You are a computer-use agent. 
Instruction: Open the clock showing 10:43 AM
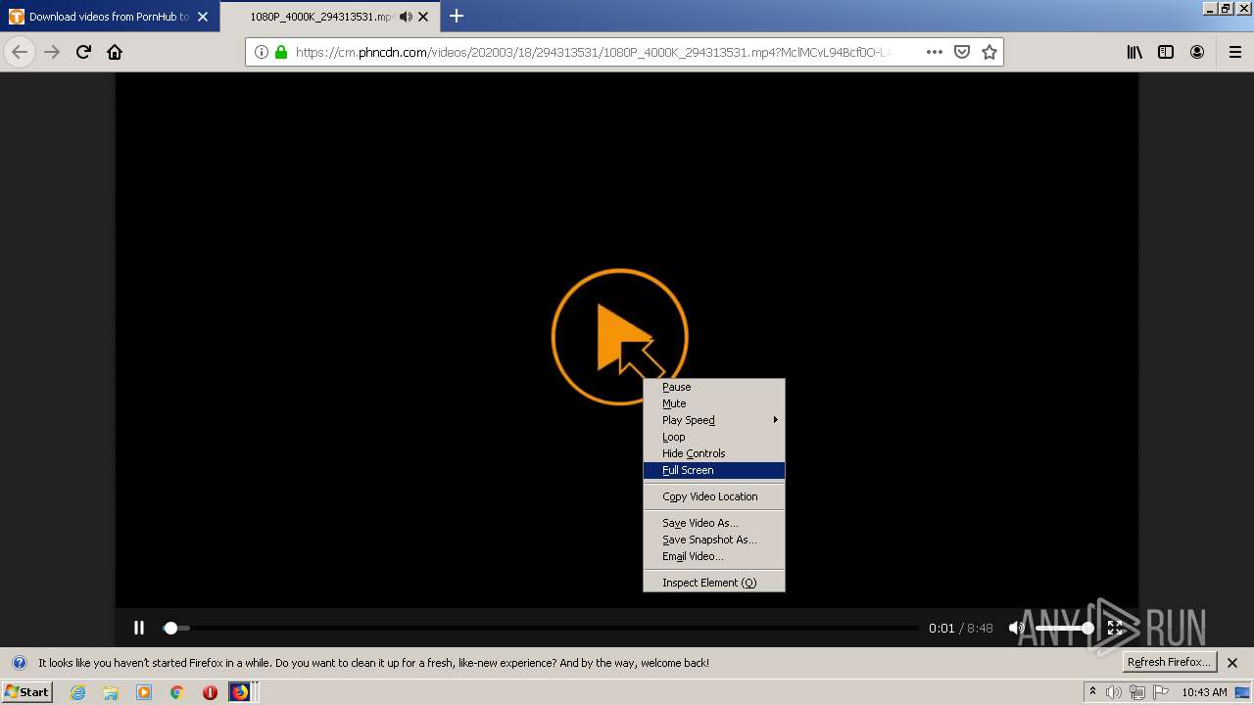1204,692
